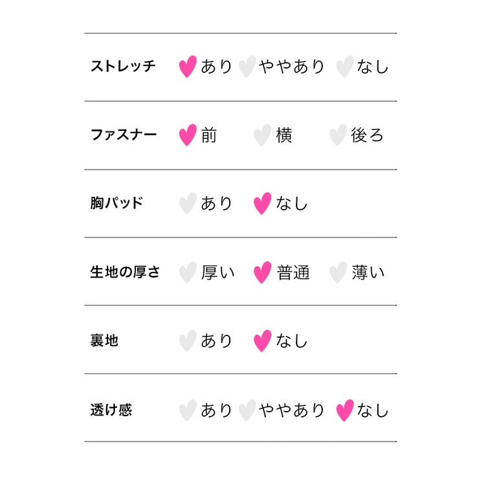The width and height of the screenshot is (479, 479).
Task: Choose the gray heart for 生地の厚さ 薄い
Action: pos(338,273)
